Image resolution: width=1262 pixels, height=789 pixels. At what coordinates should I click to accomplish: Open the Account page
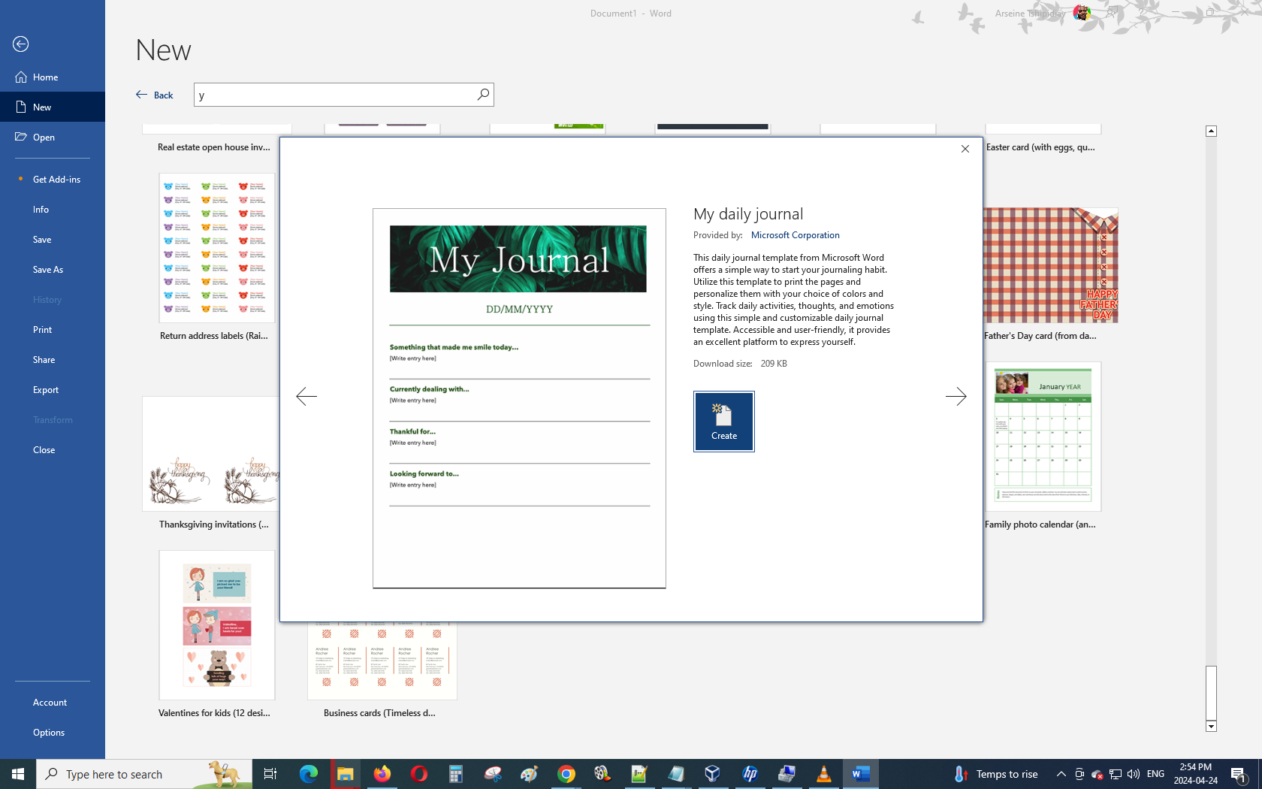50,703
